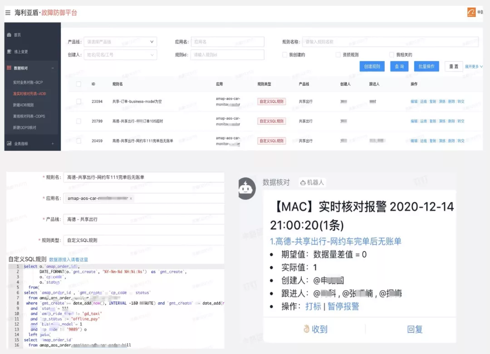Open 离线核对列表-ODPS submenu
The height and width of the screenshot is (354, 490).
pos(29,116)
